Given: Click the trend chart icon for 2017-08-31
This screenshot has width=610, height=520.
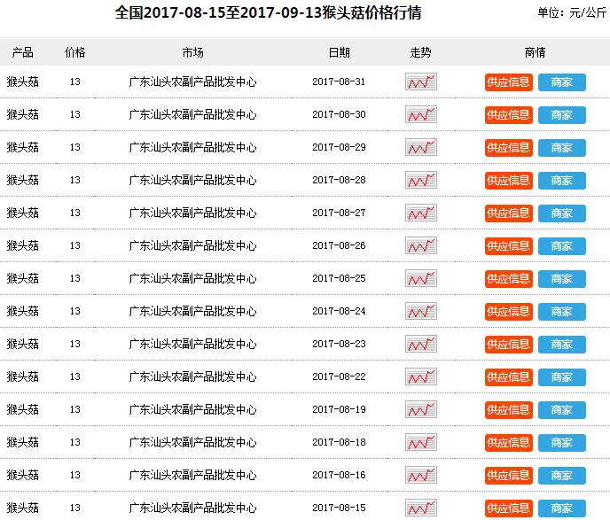Looking at the screenshot, I should [421, 82].
